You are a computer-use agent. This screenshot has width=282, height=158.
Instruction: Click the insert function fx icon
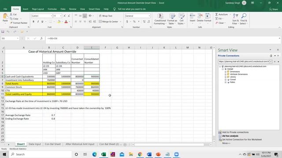coord(41,38)
